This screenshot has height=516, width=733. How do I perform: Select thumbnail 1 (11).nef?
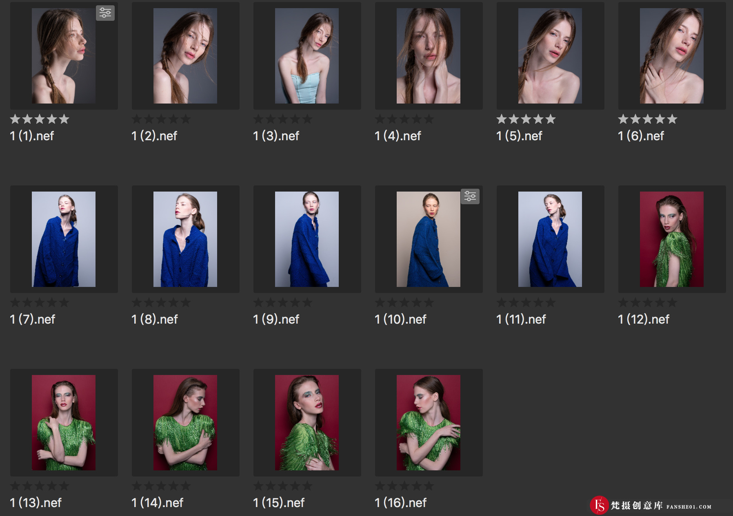(x=550, y=239)
